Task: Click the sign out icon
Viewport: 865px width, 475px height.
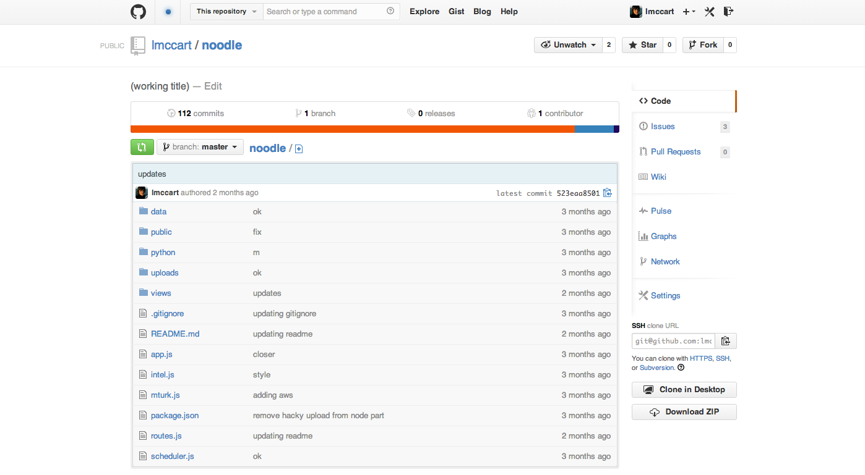Action: click(x=728, y=12)
